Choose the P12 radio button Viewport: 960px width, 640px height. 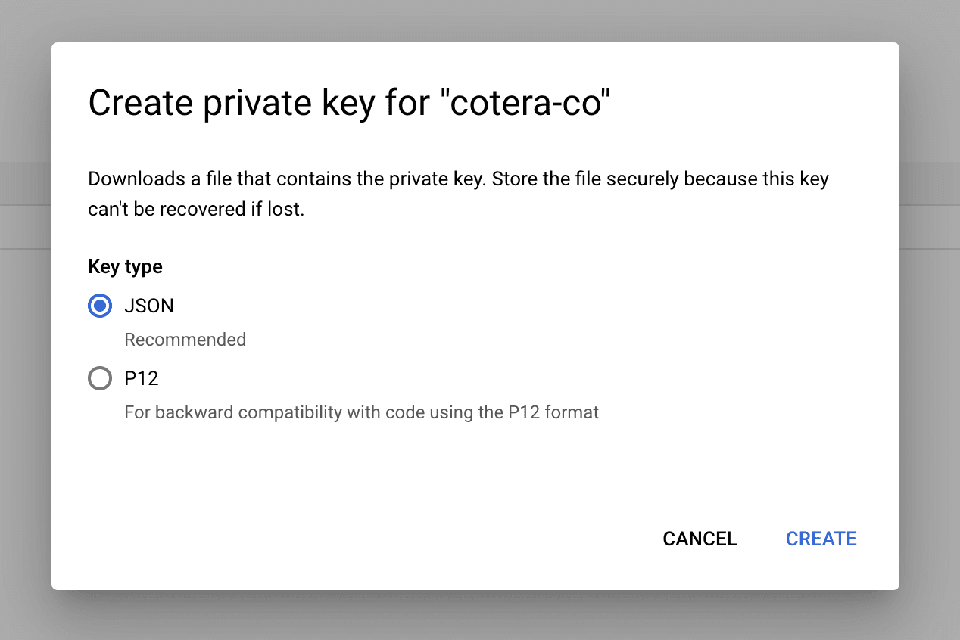[x=100, y=378]
